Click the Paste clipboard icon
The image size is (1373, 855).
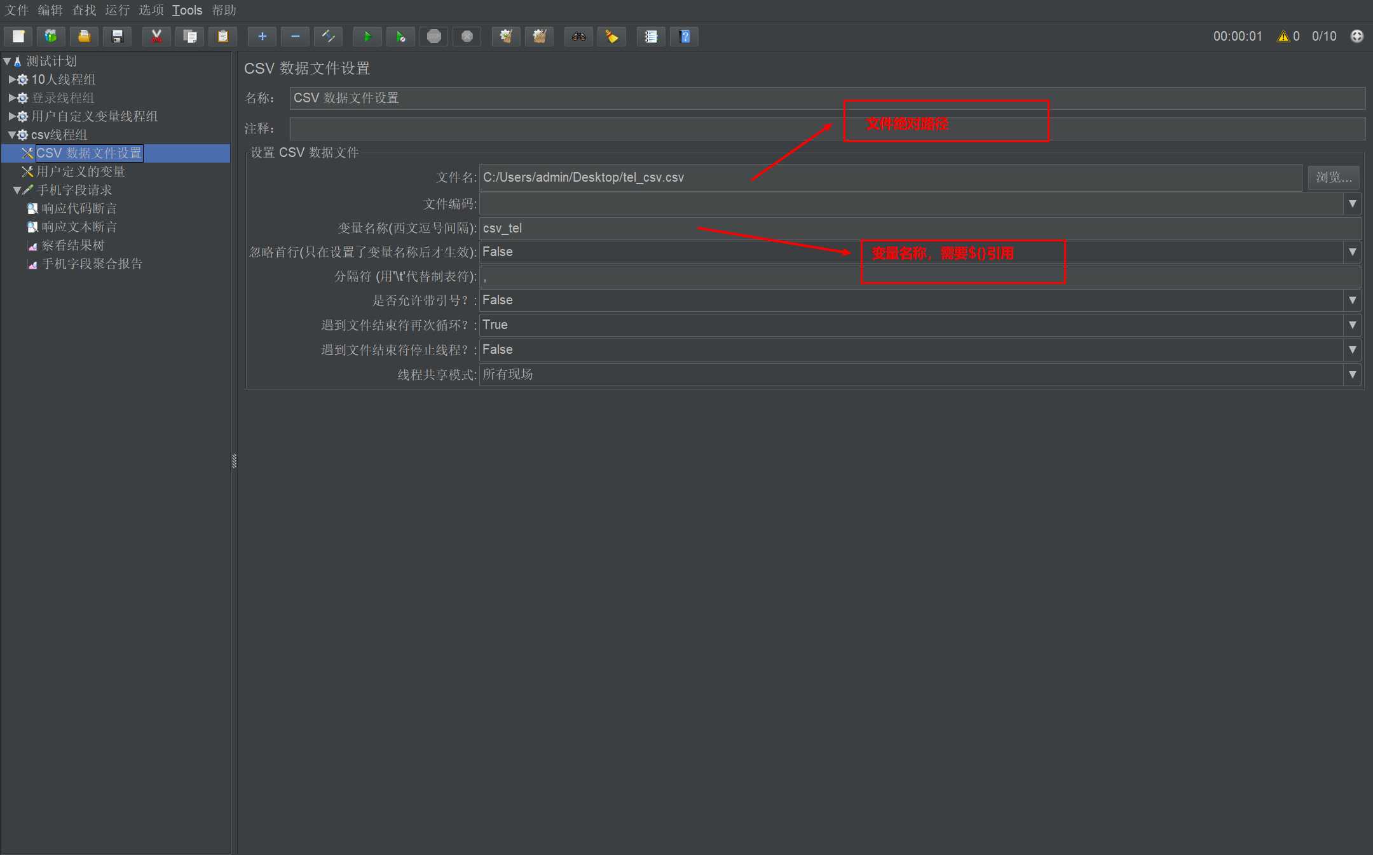click(222, 36)
